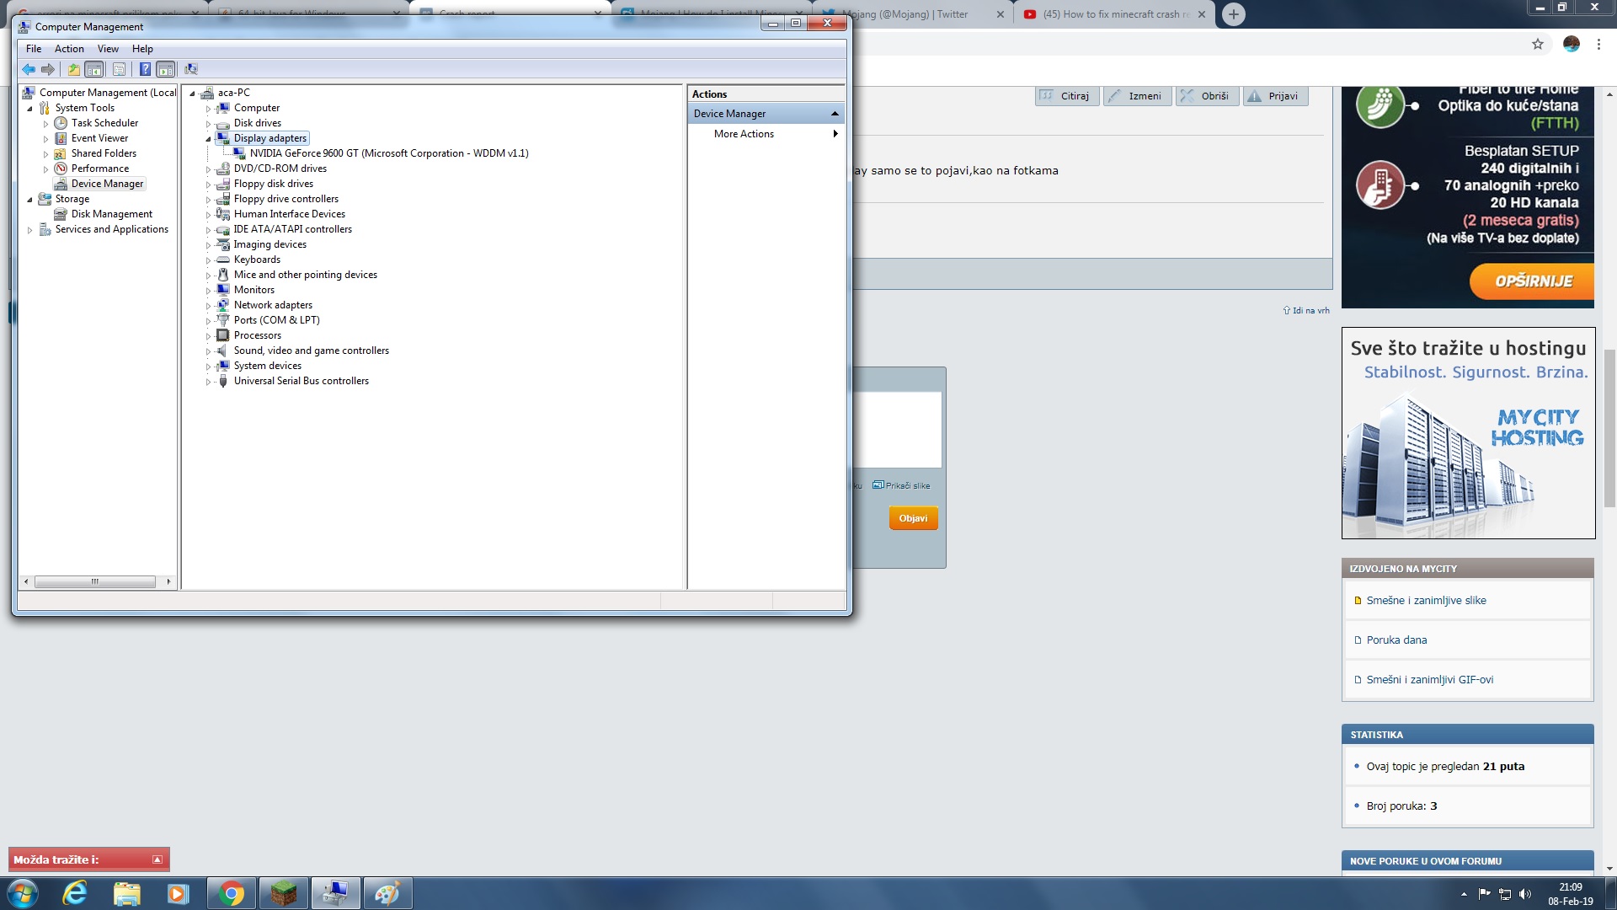Image resolution: width=1617 pixels, height=910 pixels.
Task: Click the Chrome bookmark star icon
Action: [1537, 44]
